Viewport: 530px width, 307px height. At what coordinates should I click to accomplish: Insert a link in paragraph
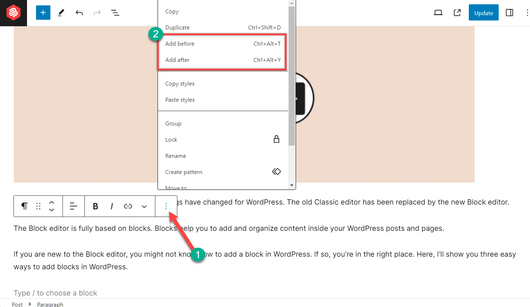point(128,206)
